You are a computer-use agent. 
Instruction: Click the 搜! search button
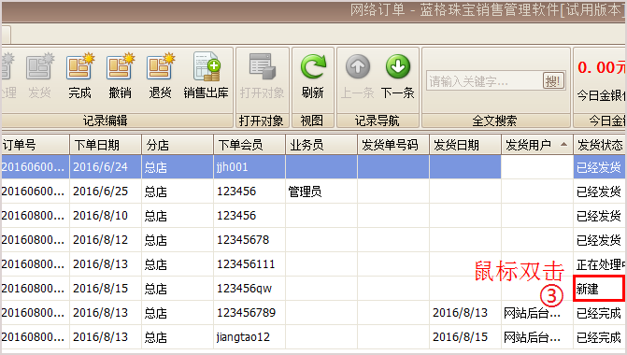[x=553, y=81]
